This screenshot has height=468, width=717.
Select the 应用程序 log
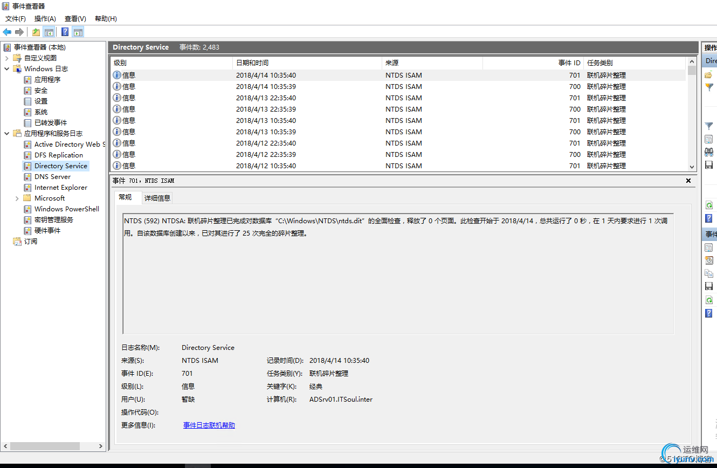[x=47, y=79]
